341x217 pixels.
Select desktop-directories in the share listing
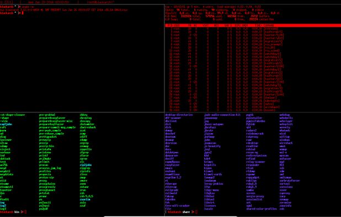tap(179, 115)
